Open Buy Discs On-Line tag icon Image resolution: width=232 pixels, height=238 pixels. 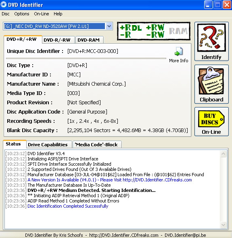[211, 119]
